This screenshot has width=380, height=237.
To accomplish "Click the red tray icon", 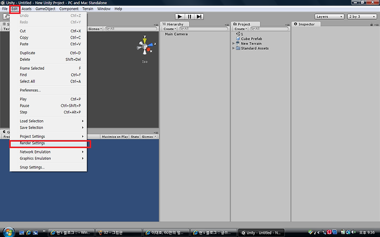I will click(x=329, y=232).
